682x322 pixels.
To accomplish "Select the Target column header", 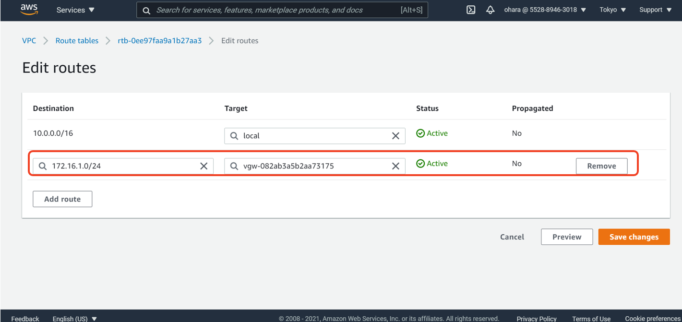I will click(x=236, y=108).
